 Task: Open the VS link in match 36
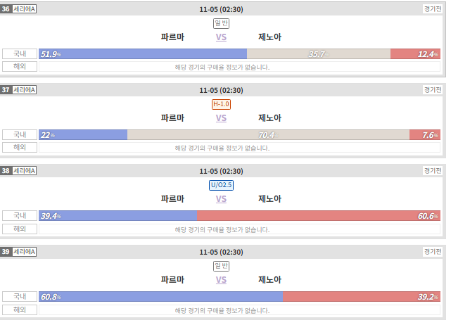(x=221, y=37)
